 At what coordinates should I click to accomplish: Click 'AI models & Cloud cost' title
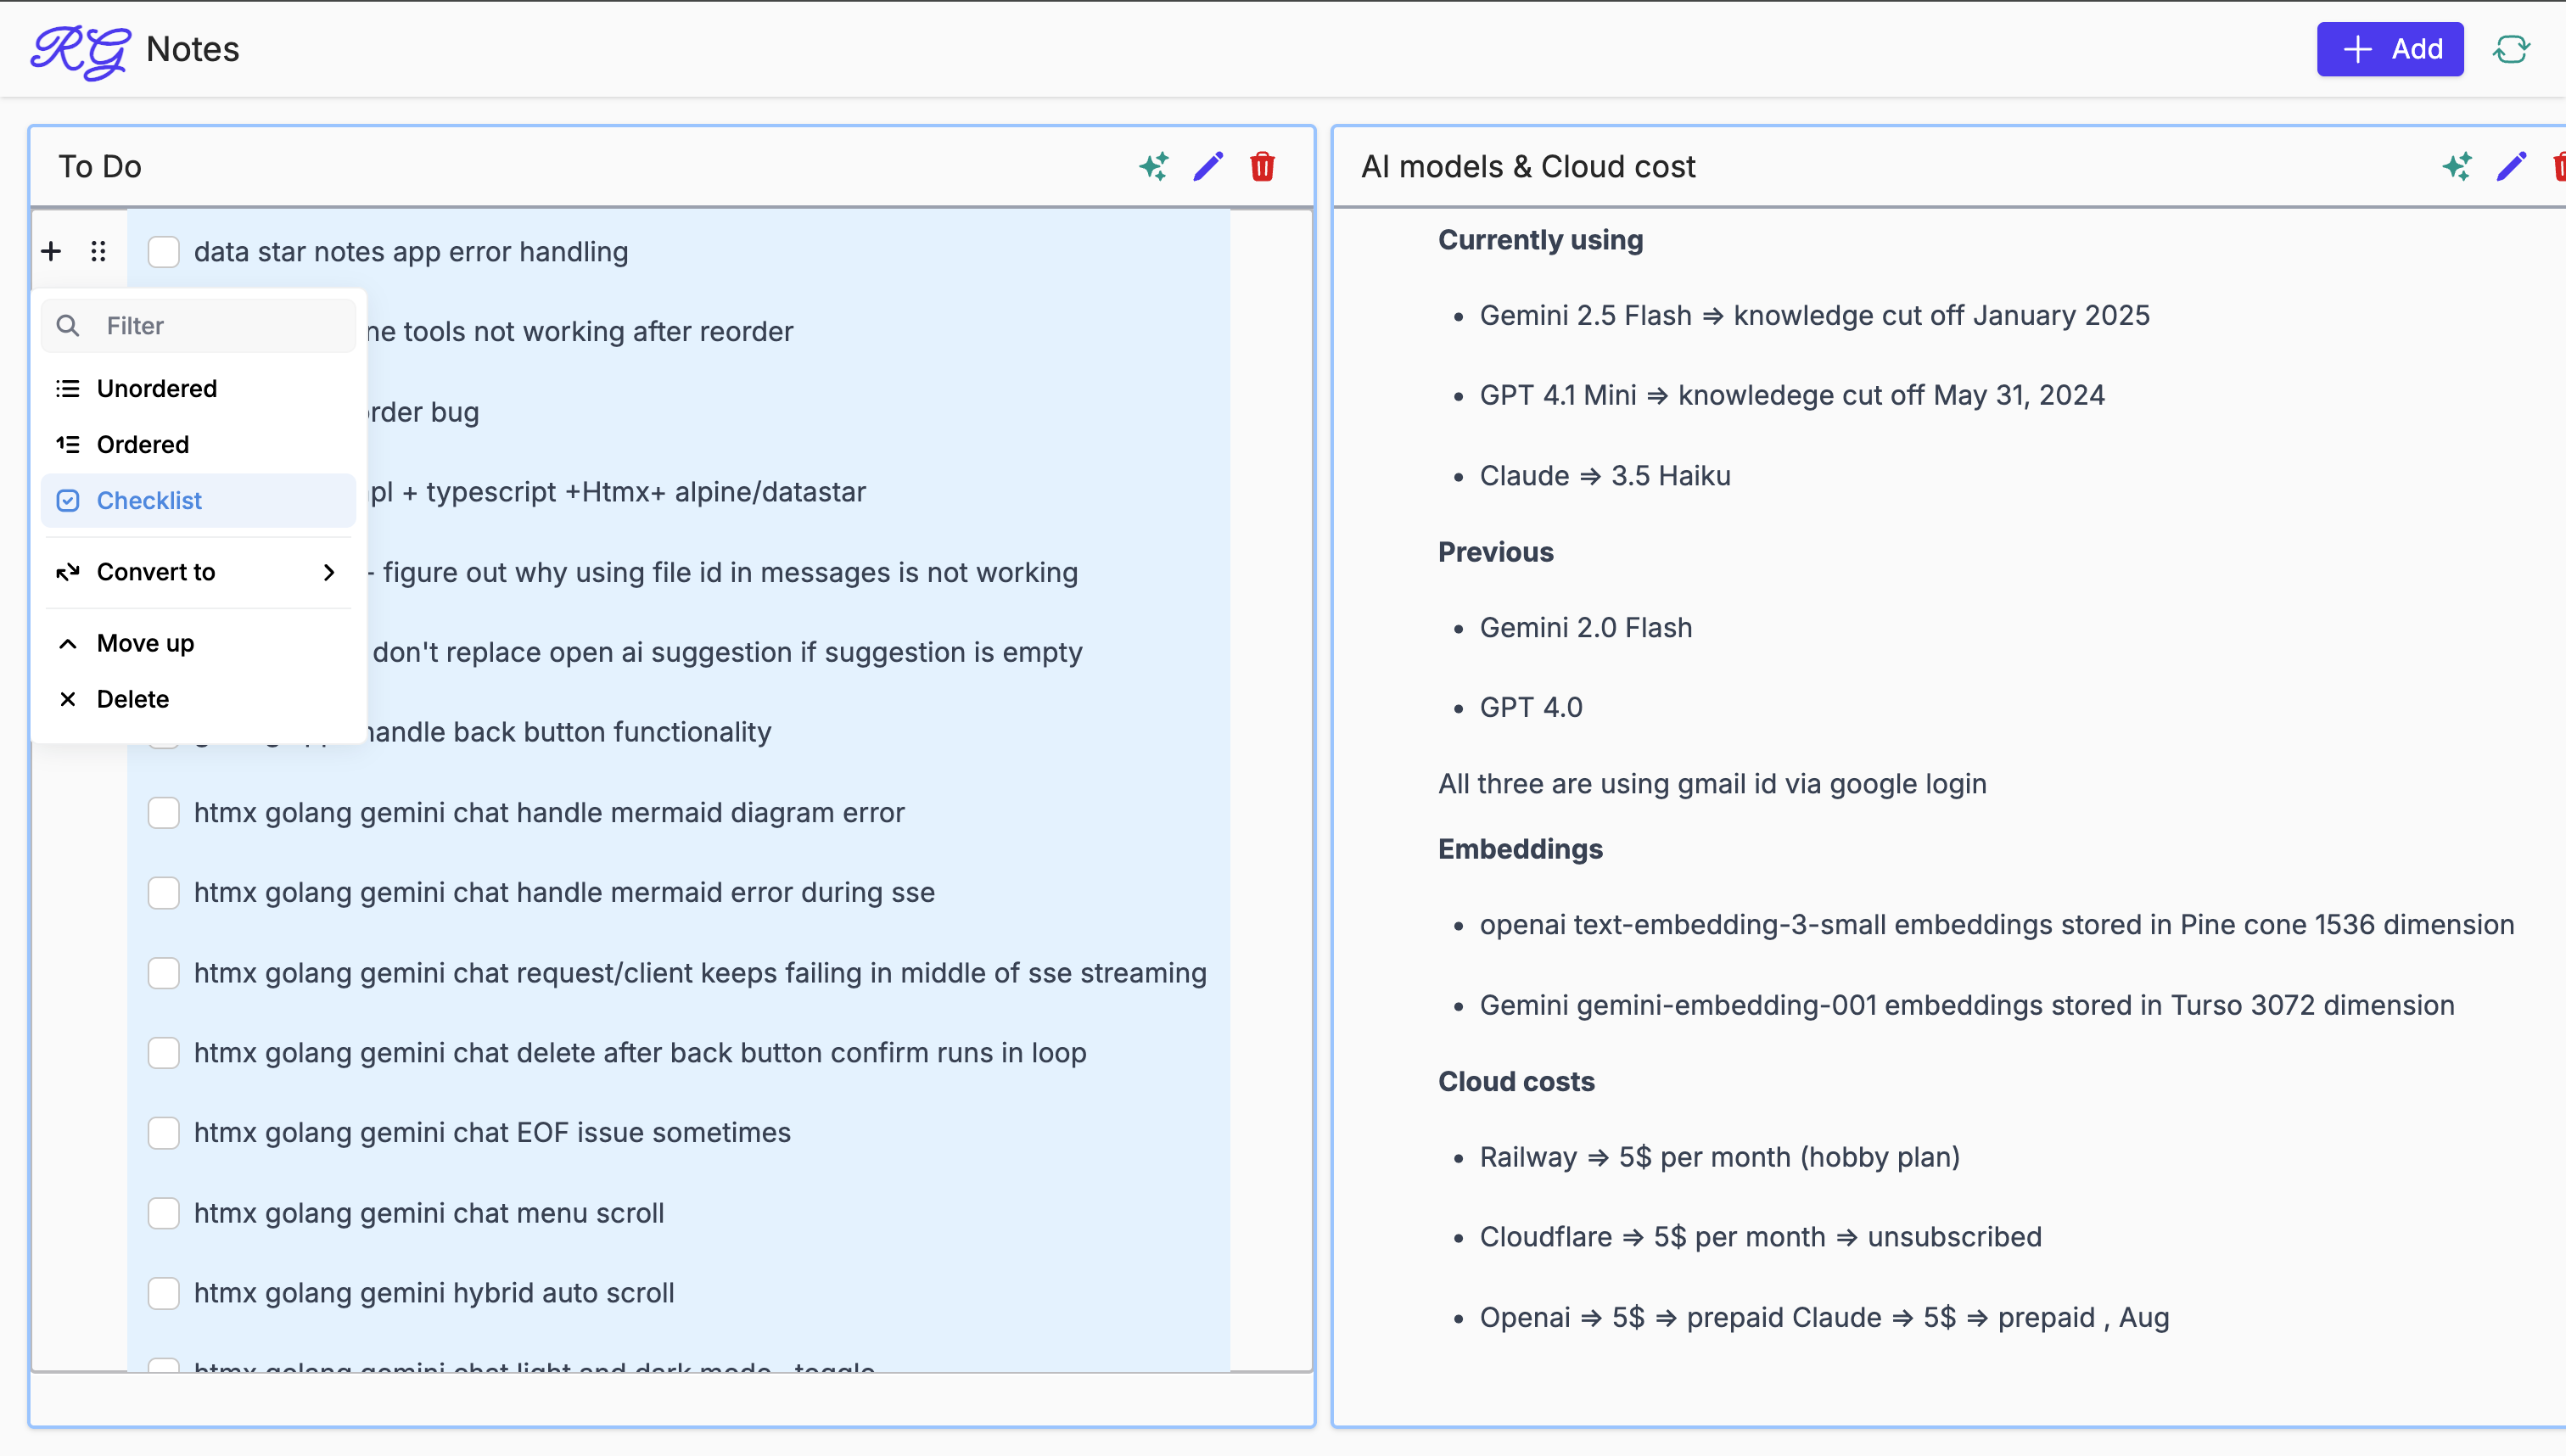tap(1528, 166)
